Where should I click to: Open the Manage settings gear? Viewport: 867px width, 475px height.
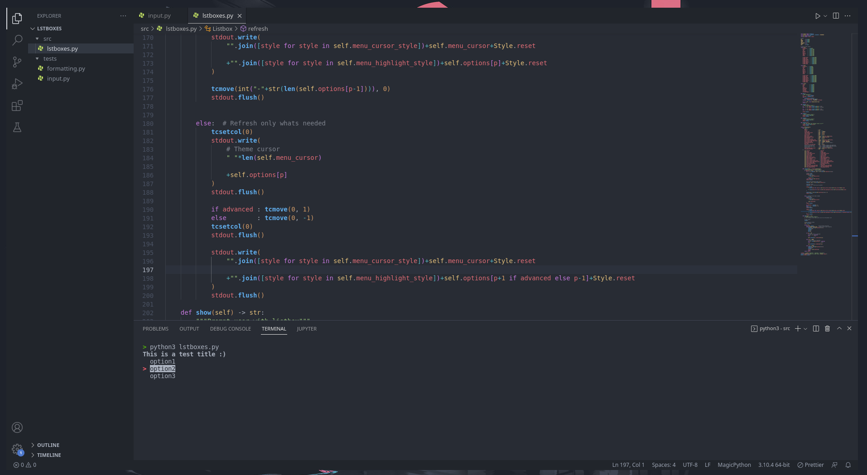click(x=17, y=449)
